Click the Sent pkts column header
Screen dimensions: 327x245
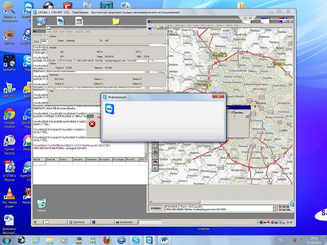point(79,159)
